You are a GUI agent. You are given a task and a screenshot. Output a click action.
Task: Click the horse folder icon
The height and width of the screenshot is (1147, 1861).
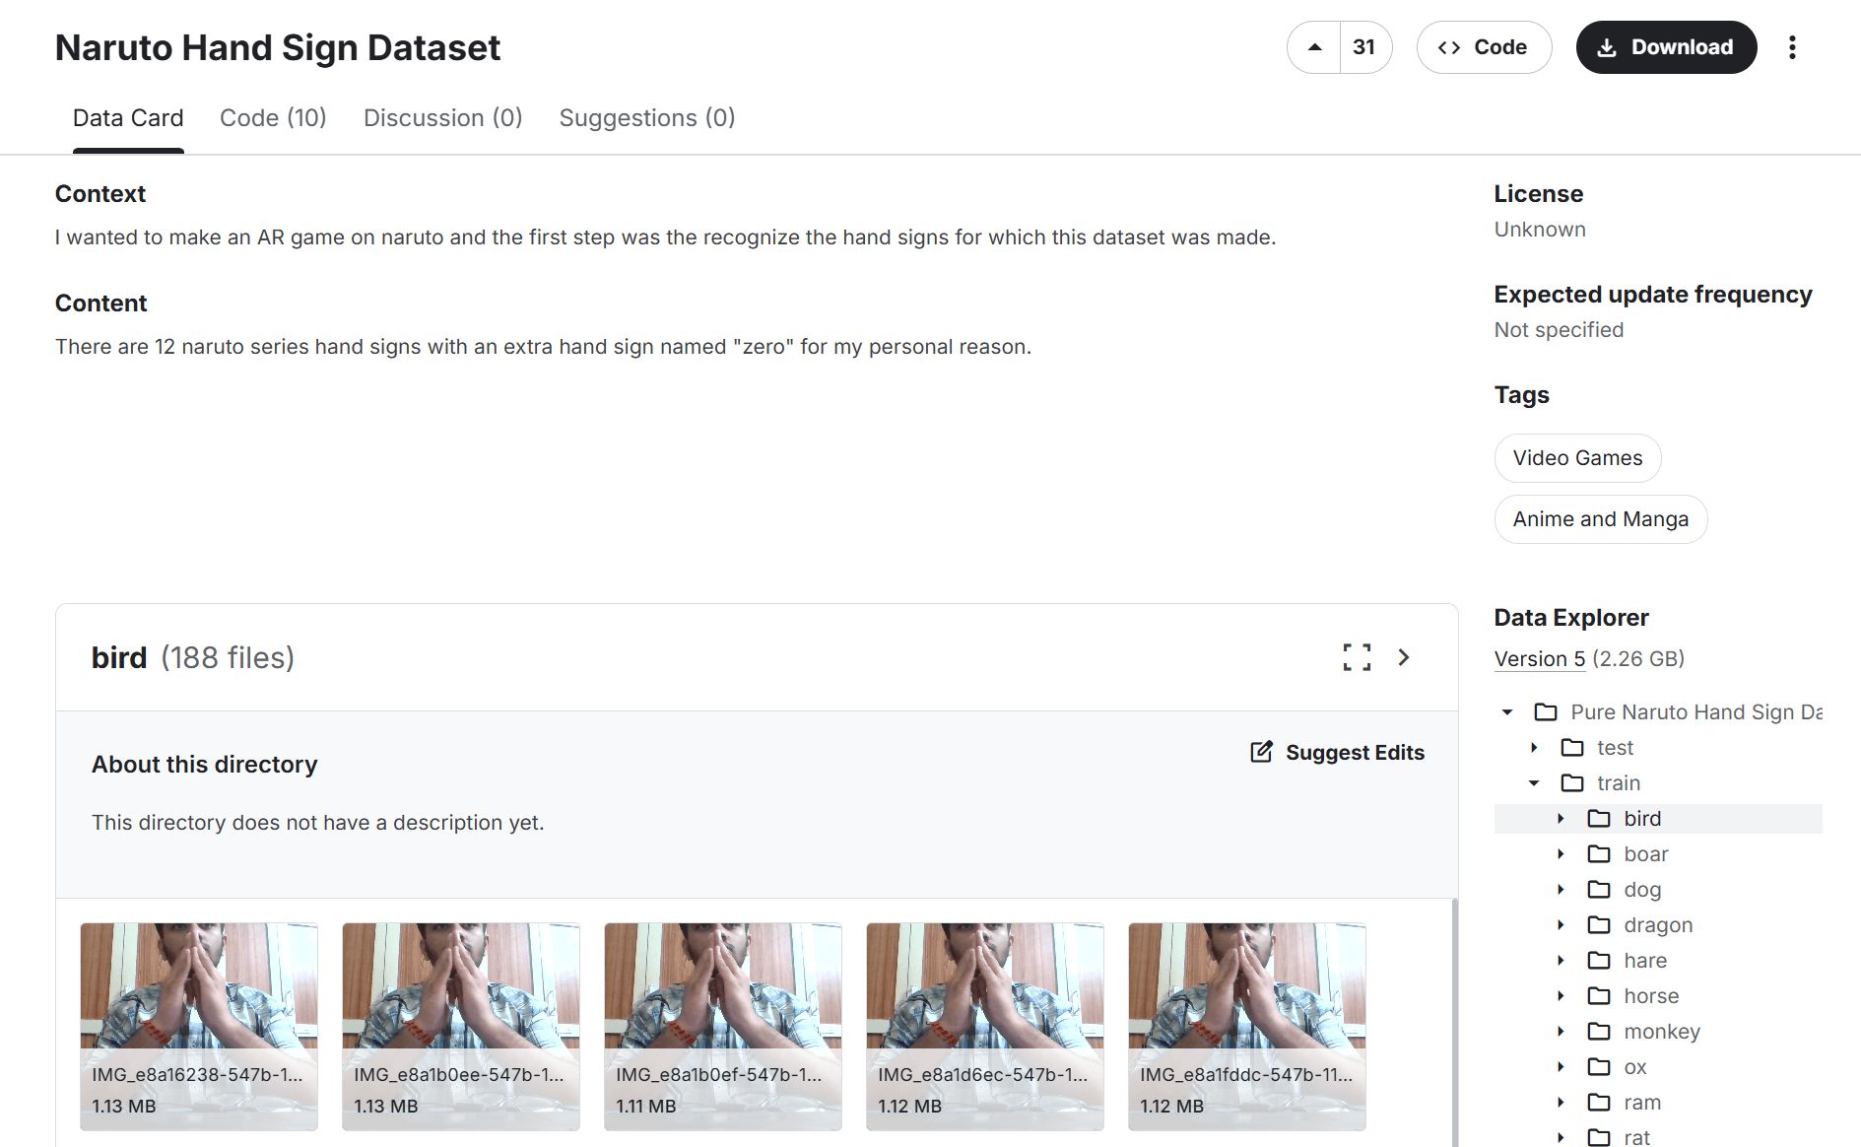[x=1599, y=996]
